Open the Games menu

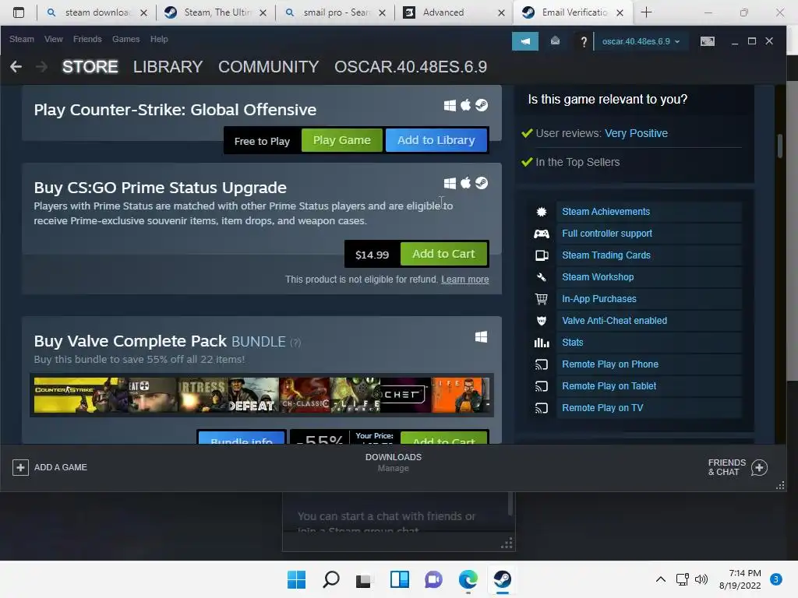point(125,39)
